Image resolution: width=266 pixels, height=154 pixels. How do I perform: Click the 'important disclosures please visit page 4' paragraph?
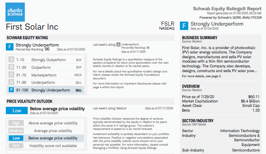tap(130, 85)
